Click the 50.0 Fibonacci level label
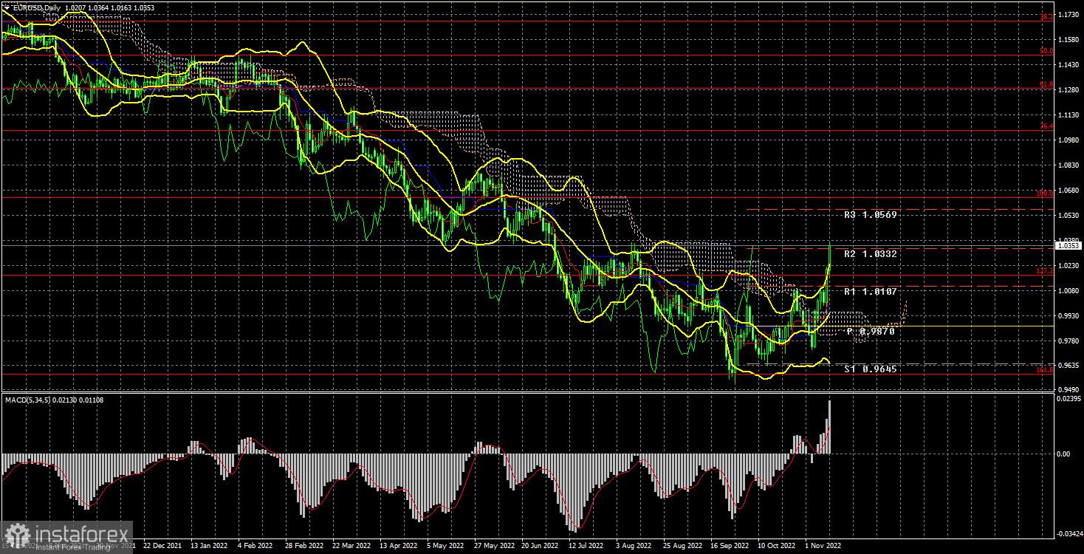The image size is (1084, 554). click(1046, 51)
